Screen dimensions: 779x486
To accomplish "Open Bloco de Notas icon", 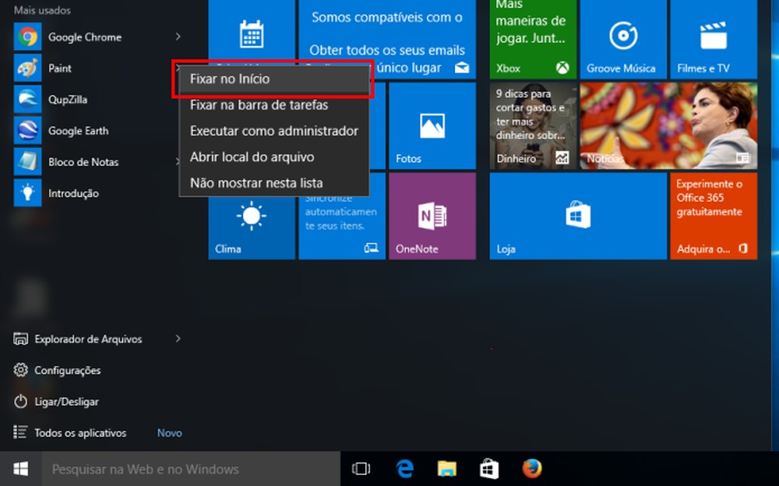I will tap(27, 162).
